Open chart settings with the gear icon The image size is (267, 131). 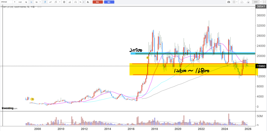click(64, 2)
